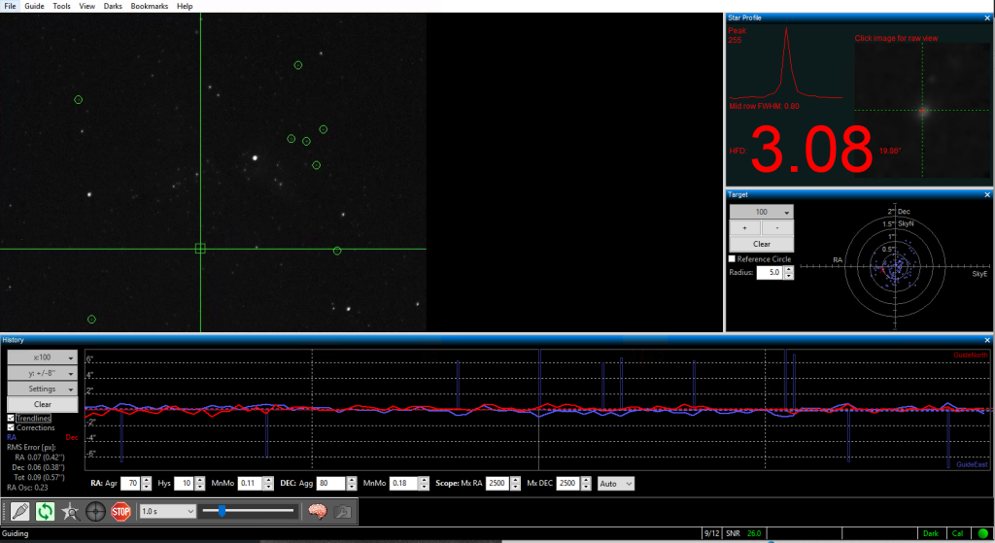The height and width of the screenshot is (543, 995).
Task: Click star profile image for raw view
Action: click(922, 111)
